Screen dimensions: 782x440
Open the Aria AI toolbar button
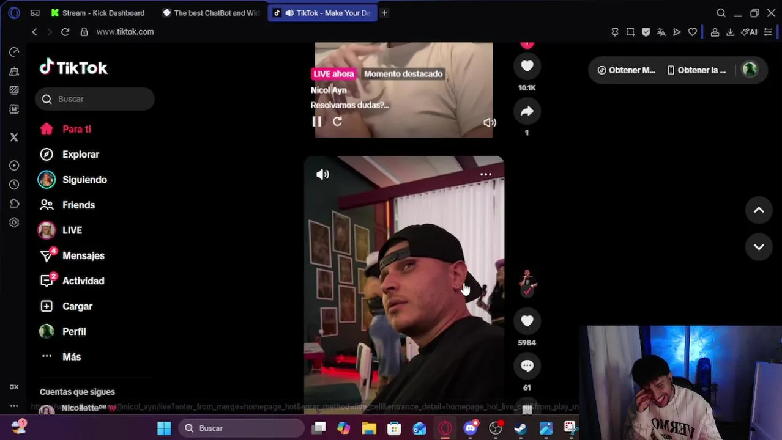click(749, 32)
